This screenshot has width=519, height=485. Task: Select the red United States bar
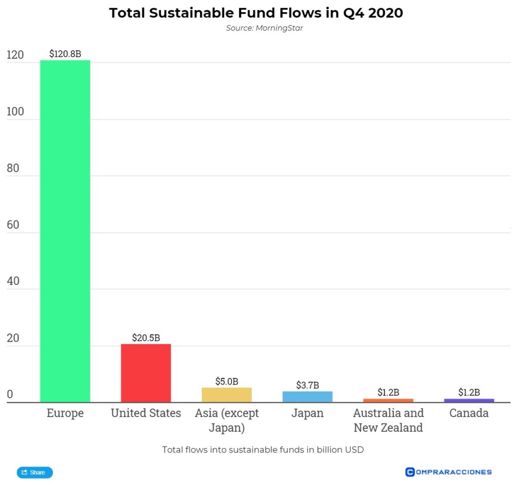coord(146,373)
